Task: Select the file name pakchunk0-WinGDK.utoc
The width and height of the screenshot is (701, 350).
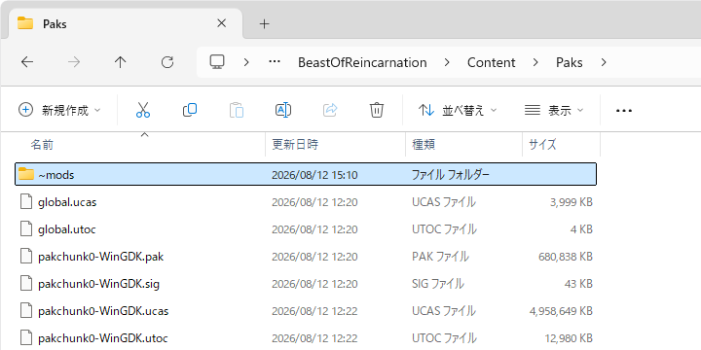Action: point(103,338)
